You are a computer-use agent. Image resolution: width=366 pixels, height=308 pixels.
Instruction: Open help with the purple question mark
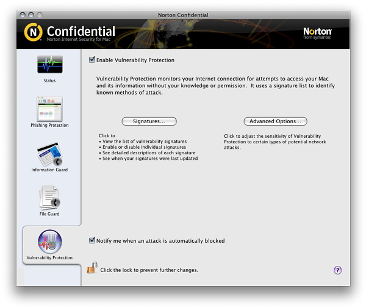point(337,270)
